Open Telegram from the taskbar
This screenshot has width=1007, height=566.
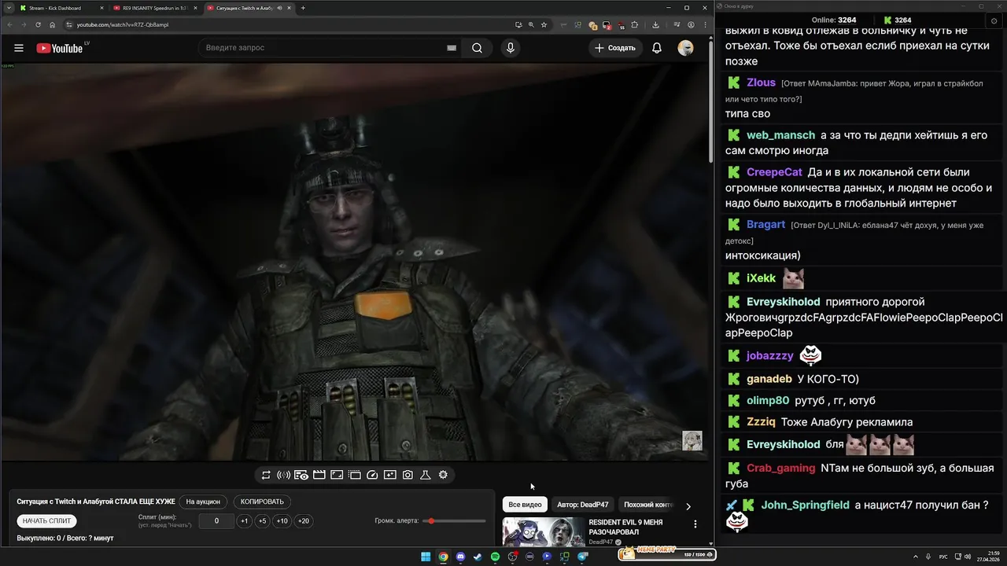click(583, 557)
